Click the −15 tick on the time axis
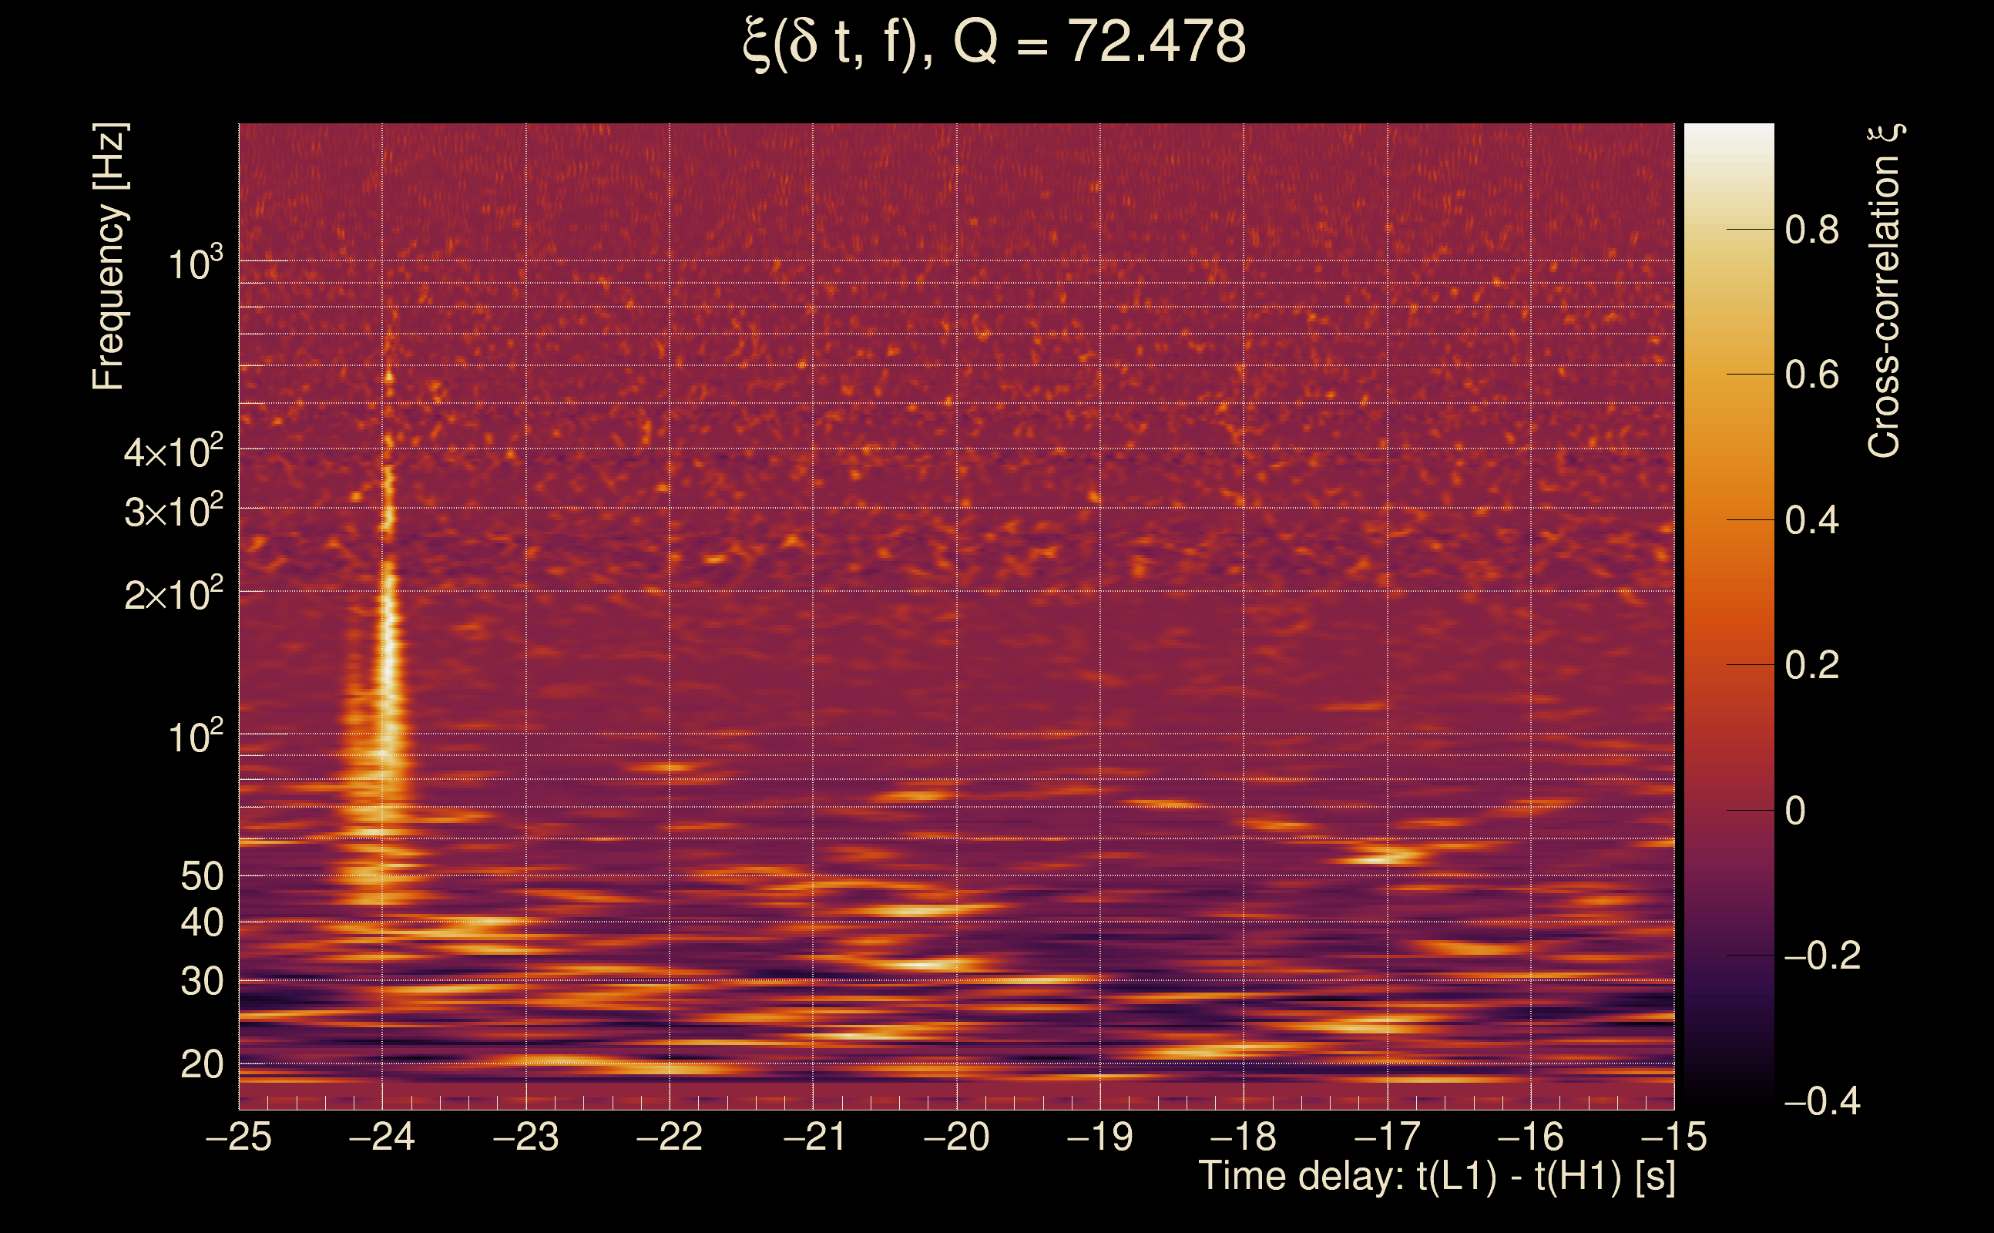 [x=1673, y=1136]
